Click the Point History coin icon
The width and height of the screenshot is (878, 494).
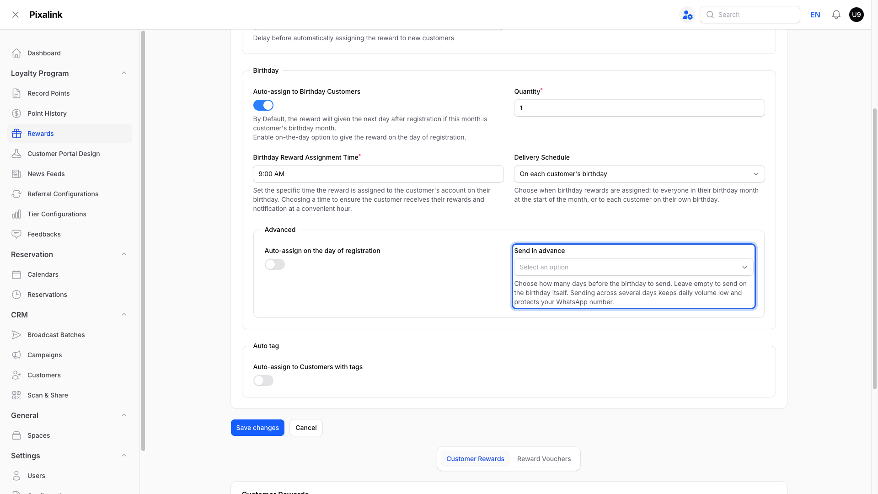[x=16, y=113]
